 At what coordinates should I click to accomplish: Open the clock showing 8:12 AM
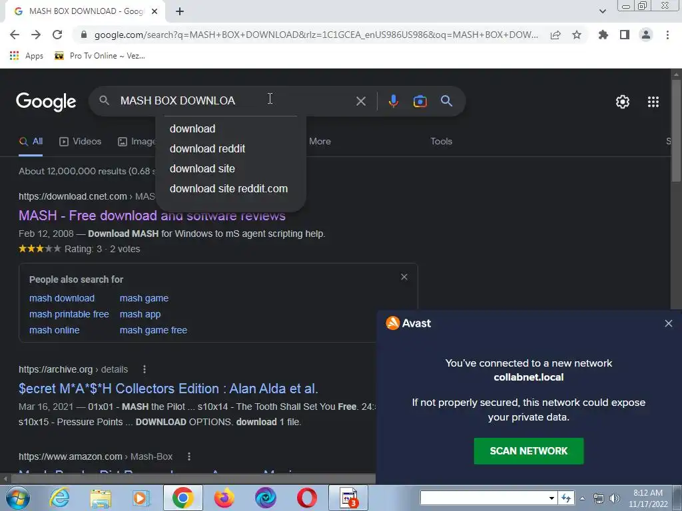pos(648,498)
